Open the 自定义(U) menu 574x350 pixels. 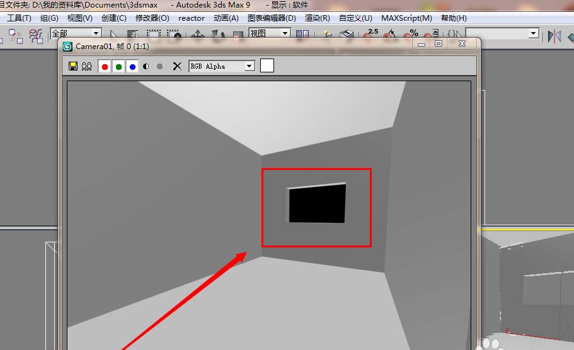[355, 18]
